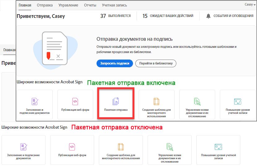257x166 pixels.
Task: Click the Запросить подписи button
Action: coord(115,63)
